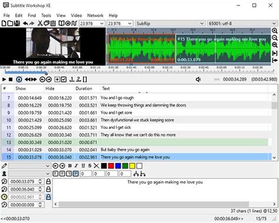Copy selected subtitles
Viewport: 279px width, 223px height.
click(46, 24)
